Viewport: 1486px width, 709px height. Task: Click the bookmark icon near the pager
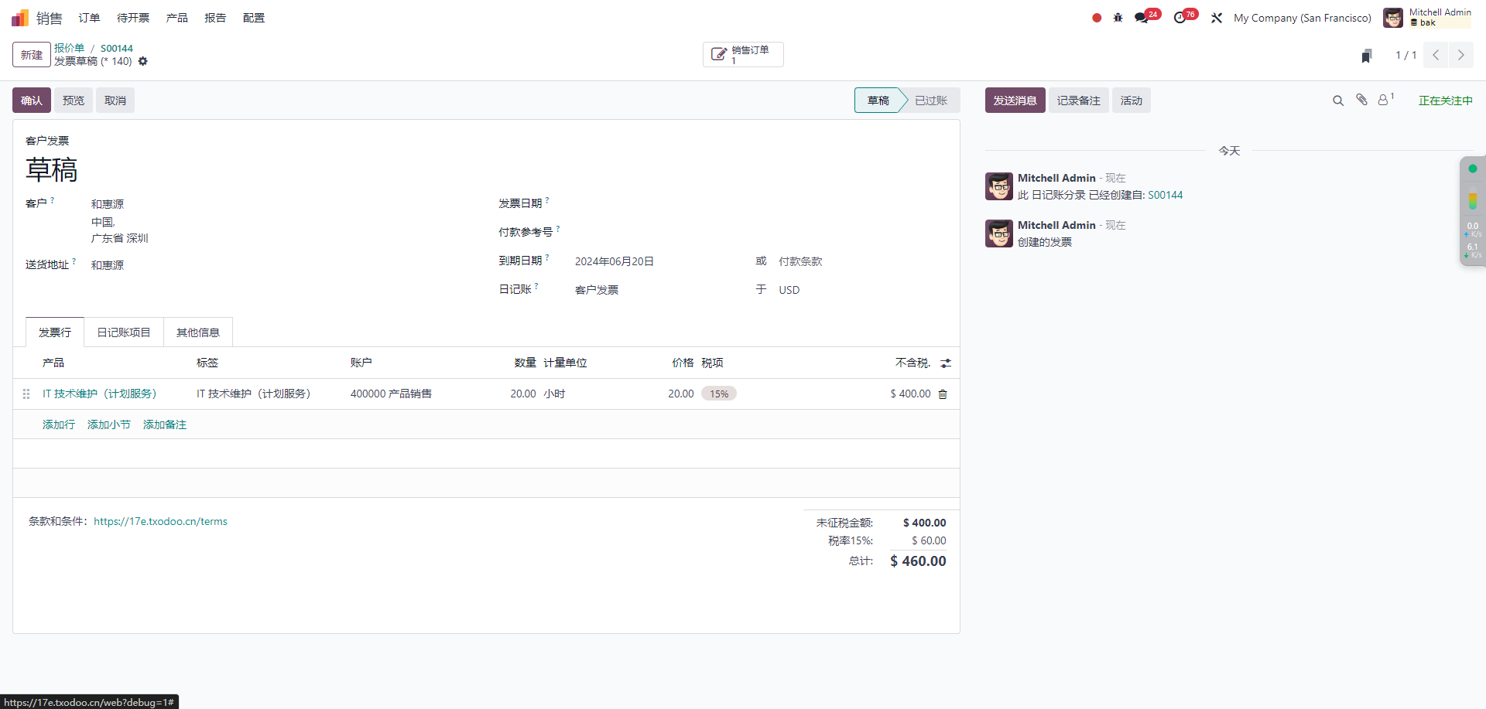[1367, 56]
